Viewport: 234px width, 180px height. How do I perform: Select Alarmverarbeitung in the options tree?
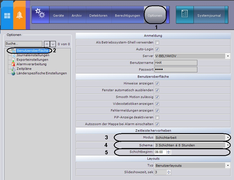[32, 64]
